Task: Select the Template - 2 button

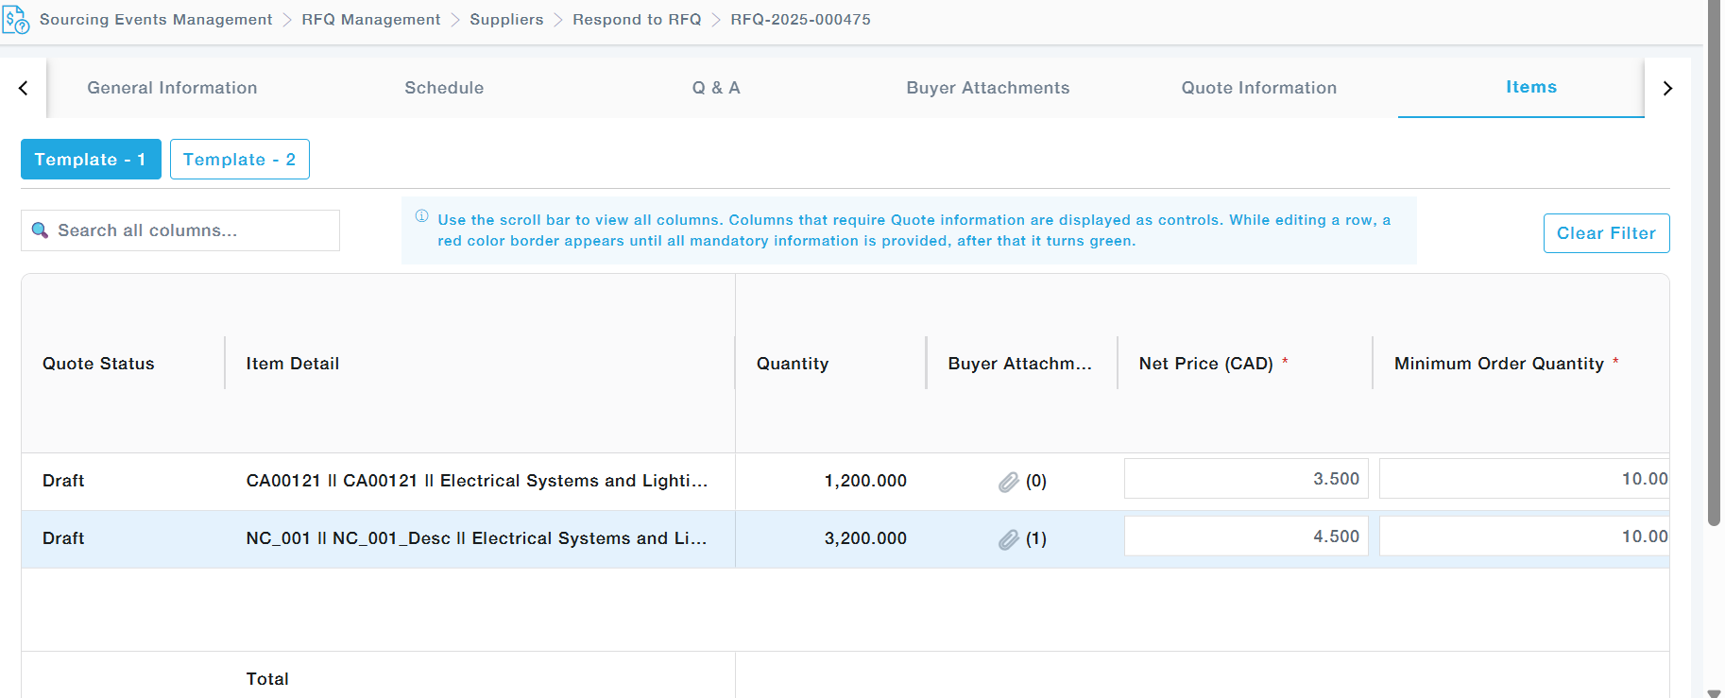Action: point(239,160)
